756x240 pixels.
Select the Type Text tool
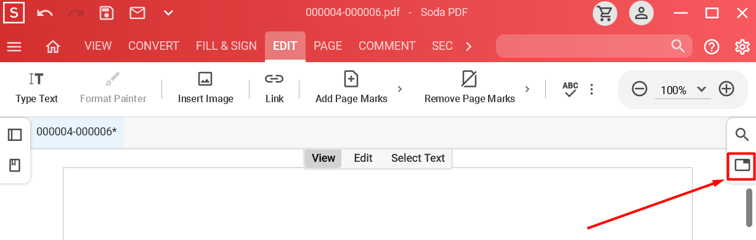coord(37,89)
